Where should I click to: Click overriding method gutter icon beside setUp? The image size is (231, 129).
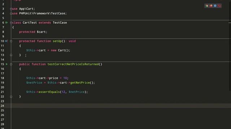click(6, 41)
